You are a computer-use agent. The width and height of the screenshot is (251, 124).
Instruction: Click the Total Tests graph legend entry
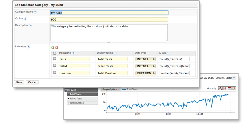click(130, 90)
